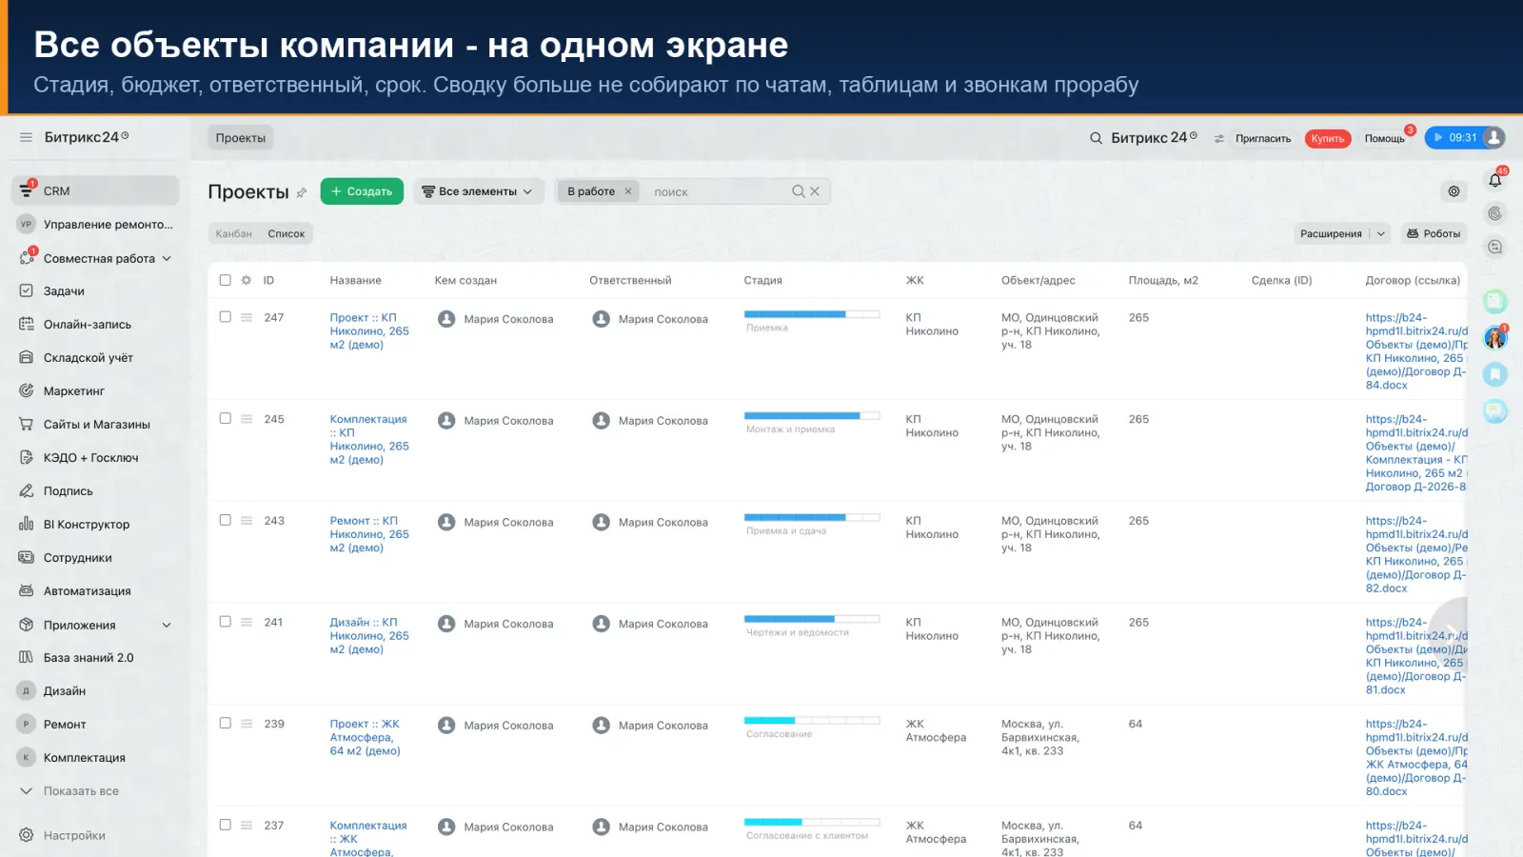Open notifications bell icon
This screenshot has height=857, width=1523.
point(1495,180)
